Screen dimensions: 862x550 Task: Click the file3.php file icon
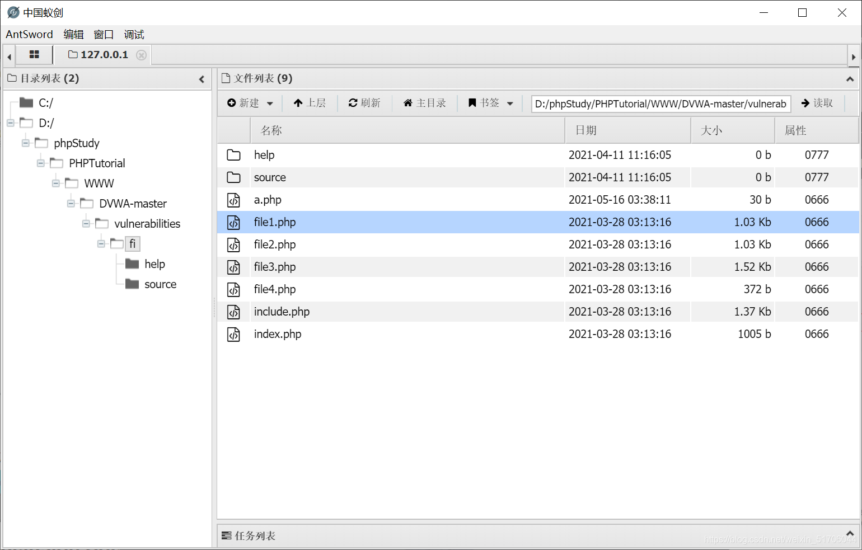[233, 267]
